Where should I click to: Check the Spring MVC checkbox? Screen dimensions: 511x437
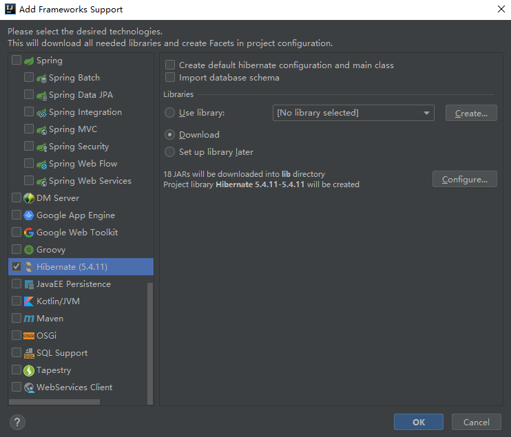(x=29, y=129)
